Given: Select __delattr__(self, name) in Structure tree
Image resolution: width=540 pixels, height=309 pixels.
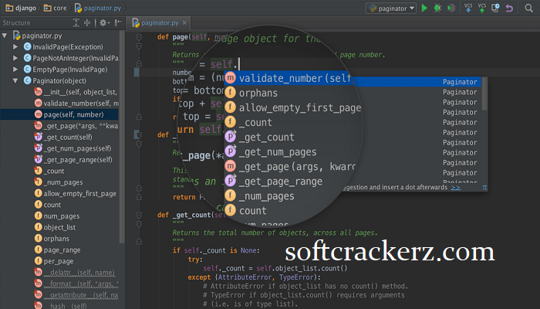Looking at the screenshot, I should (74, 273).
